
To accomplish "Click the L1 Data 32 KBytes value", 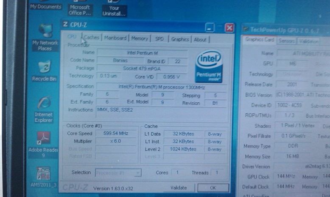I will (x=184, y=134).
